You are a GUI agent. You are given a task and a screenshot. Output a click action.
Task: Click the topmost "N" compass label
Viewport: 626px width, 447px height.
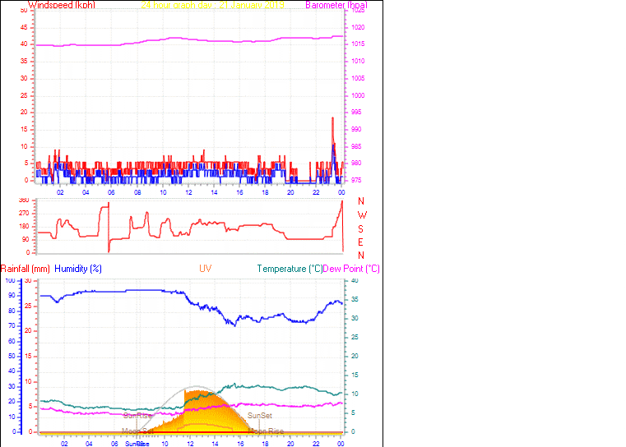pyautogui.click(x=361, y=201)
